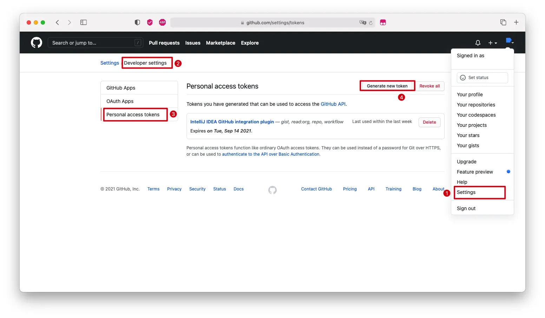
Task: Go back with Safari back arrow
Action: pyautogui.click(x=58, y=22)
